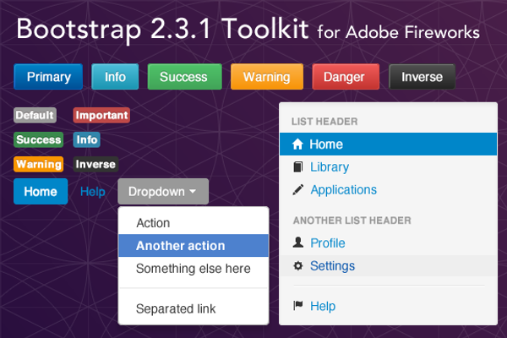Click the book icon beside Library
This screenshot has height=338, width=507.
click(x=297, y=167)
